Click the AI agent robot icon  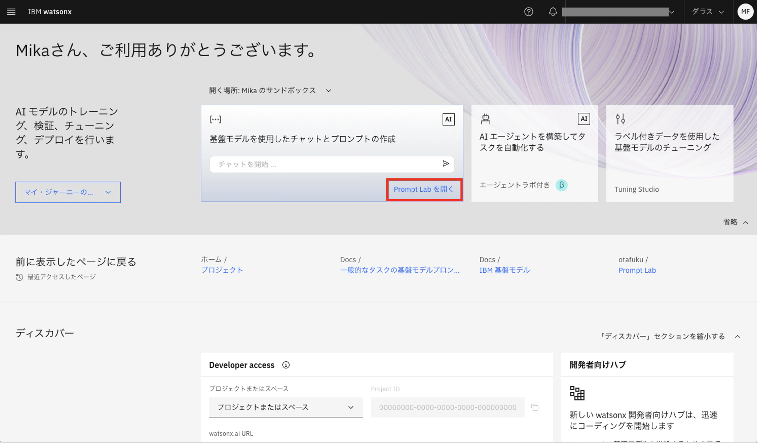pos(486,119)
